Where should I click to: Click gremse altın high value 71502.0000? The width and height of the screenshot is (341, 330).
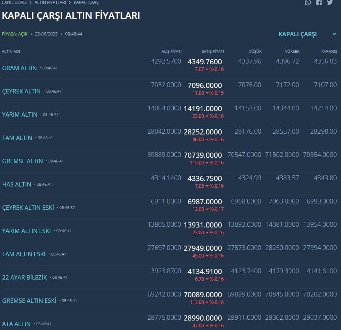coord(282,155)
